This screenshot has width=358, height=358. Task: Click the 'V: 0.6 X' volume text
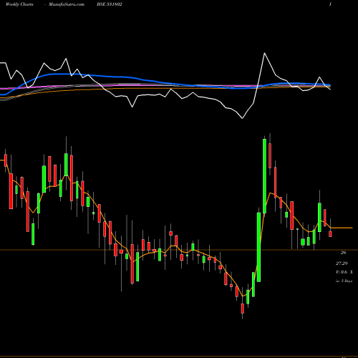point(344,272)
